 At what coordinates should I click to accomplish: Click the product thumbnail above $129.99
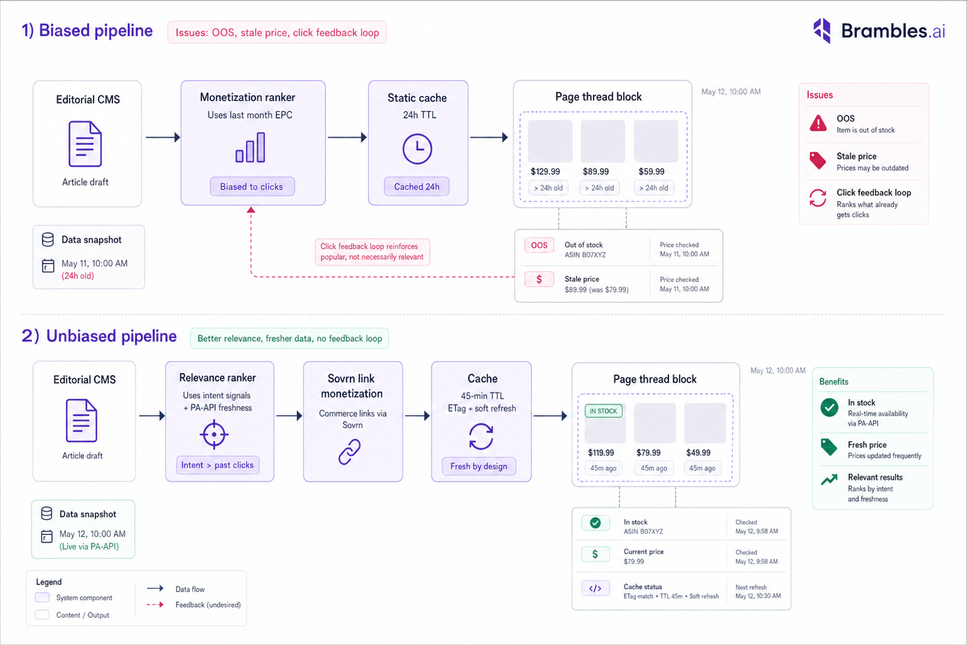[550, 141]
